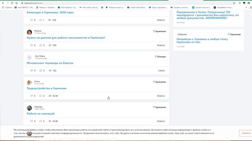Click Вопросы tag on Работа за границей post
252x141 pixels.
pyautogui.click(x=161, y=121)
